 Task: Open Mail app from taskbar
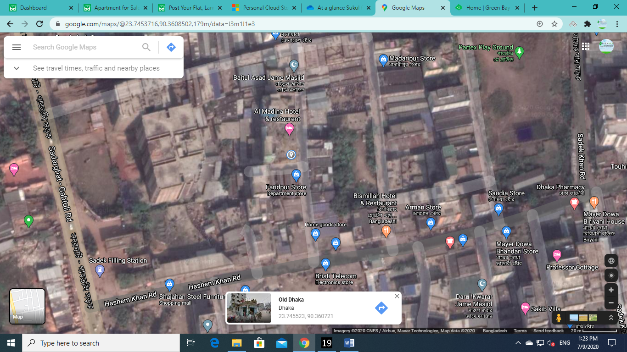pos(281,343)
